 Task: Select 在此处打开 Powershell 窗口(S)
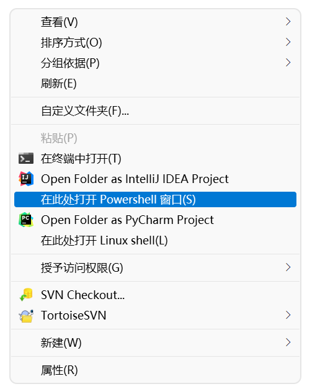pos(155,199)
